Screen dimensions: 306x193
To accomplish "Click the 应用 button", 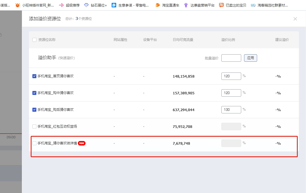I will tap(250, 58).
